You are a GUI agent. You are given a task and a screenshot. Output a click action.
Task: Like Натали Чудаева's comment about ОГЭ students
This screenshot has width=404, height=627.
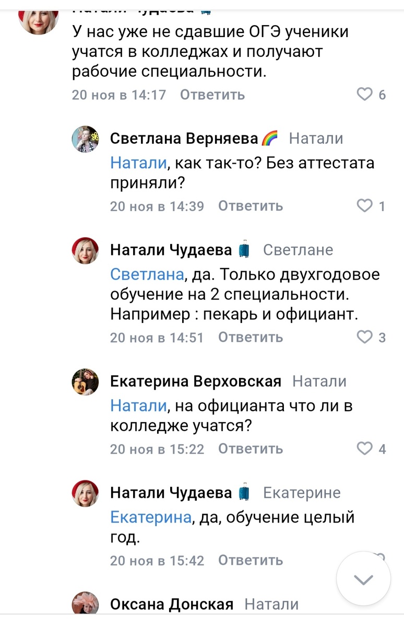pos(364,94)
